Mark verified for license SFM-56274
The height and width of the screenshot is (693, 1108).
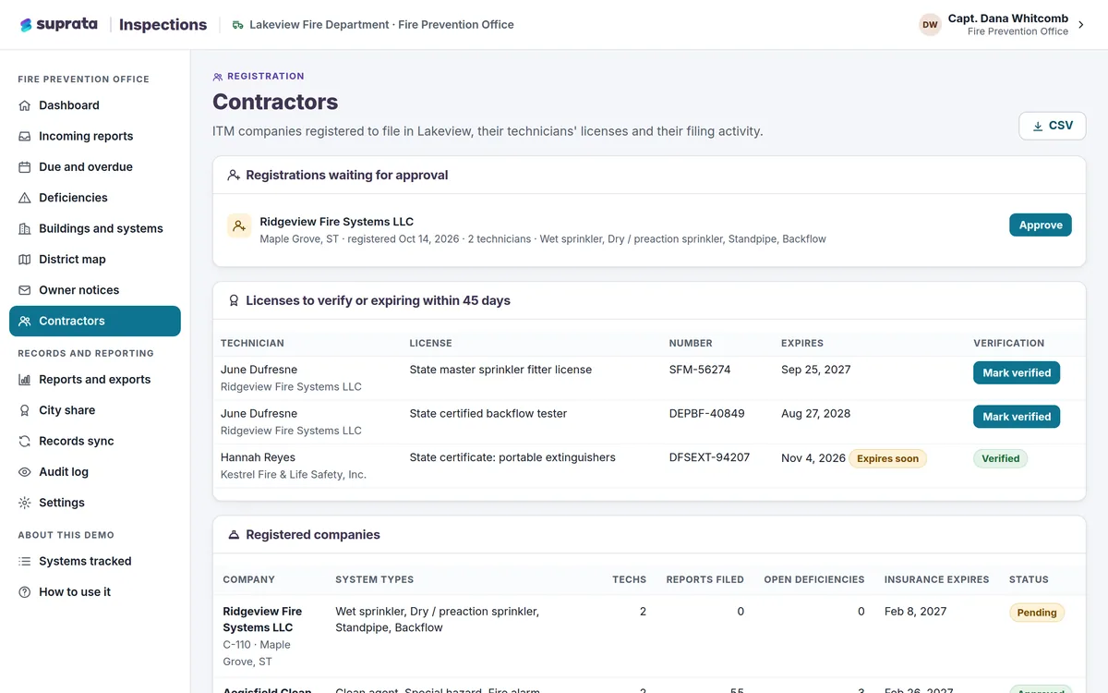1017,373
